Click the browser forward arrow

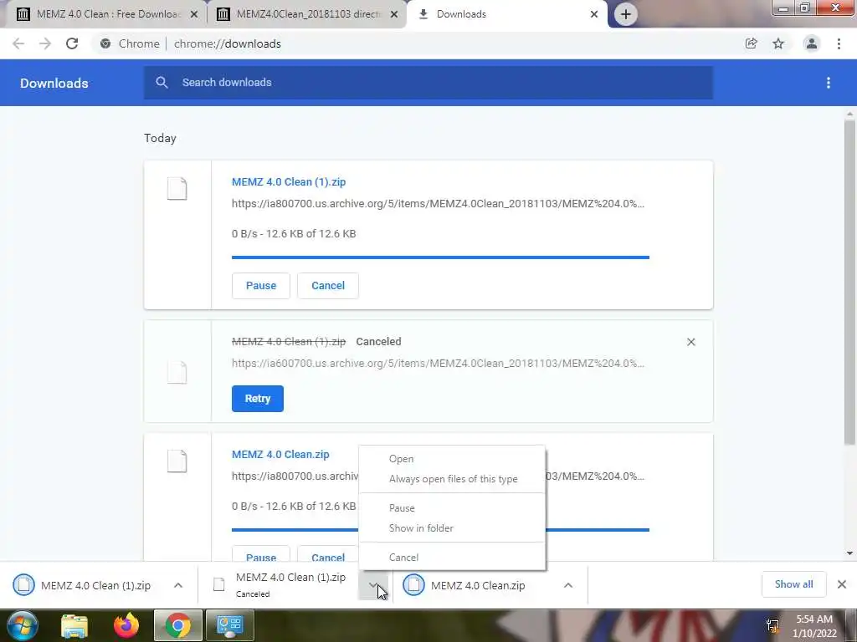pos(45,43)
